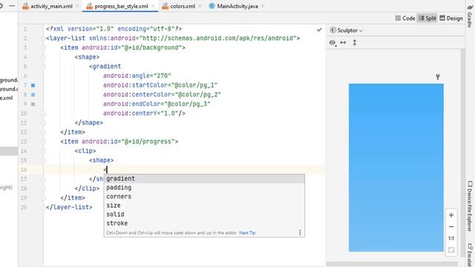The width and height of the screenshot is (475, 267).
Task: Click the Sculptor theme icon
Action: [x=333, y=30]
